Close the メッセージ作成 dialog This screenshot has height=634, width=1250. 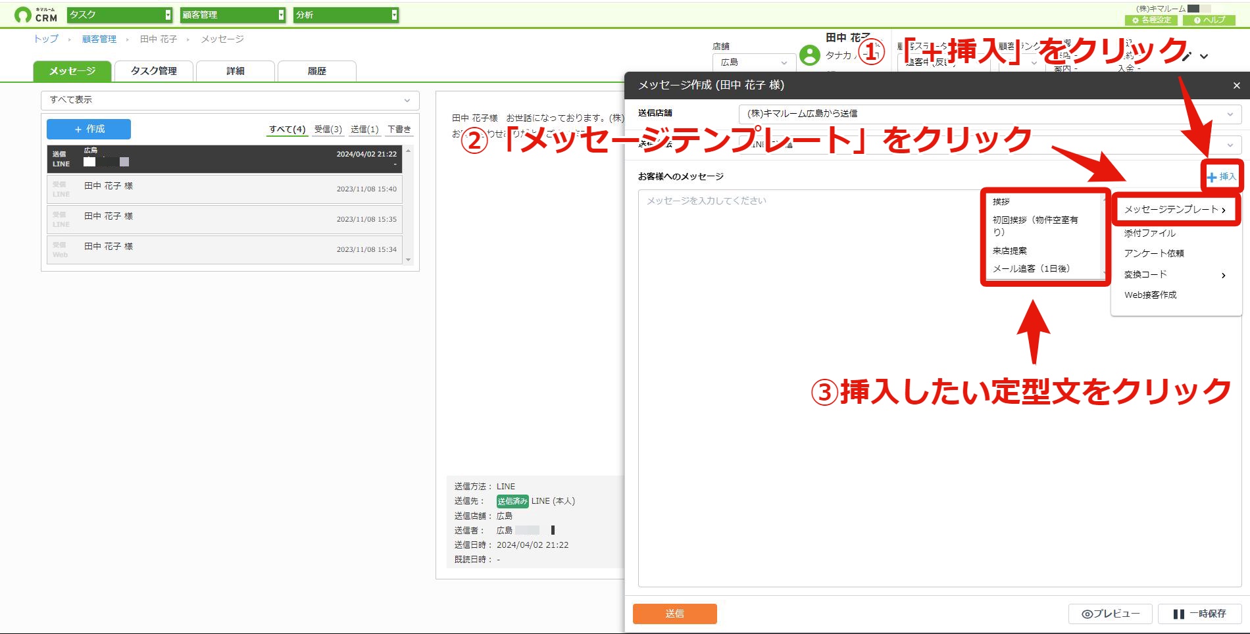(x=1236, y=85)
